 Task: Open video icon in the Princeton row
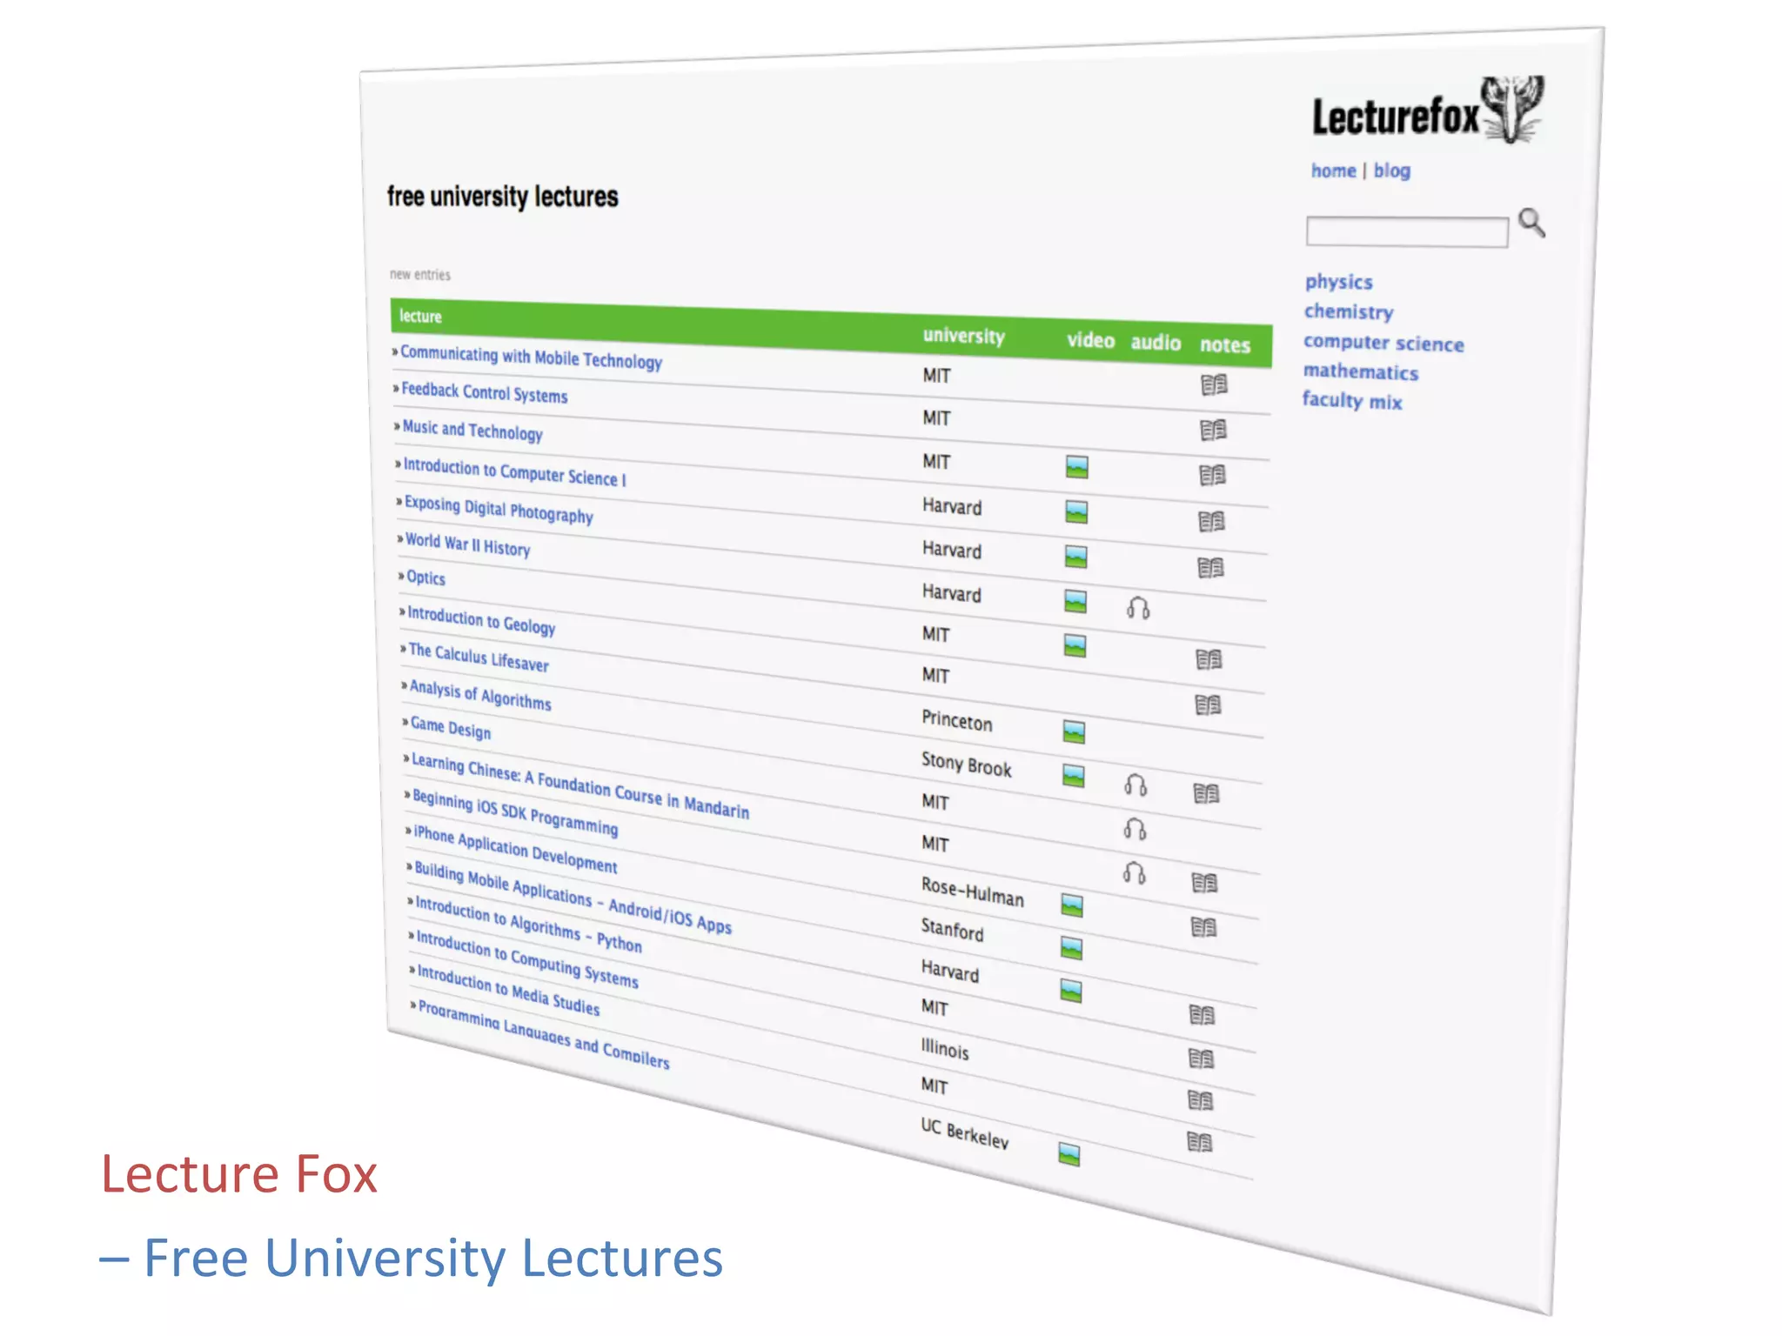(x=1074, y=732)
